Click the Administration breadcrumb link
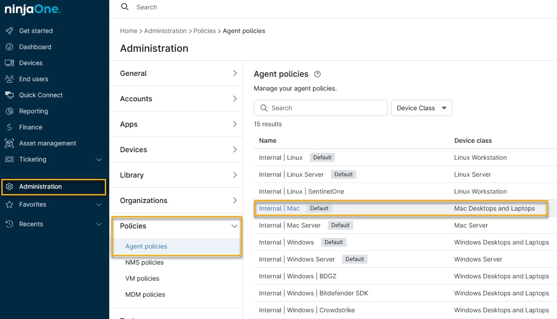557x319 pixels. pos(165,31)
